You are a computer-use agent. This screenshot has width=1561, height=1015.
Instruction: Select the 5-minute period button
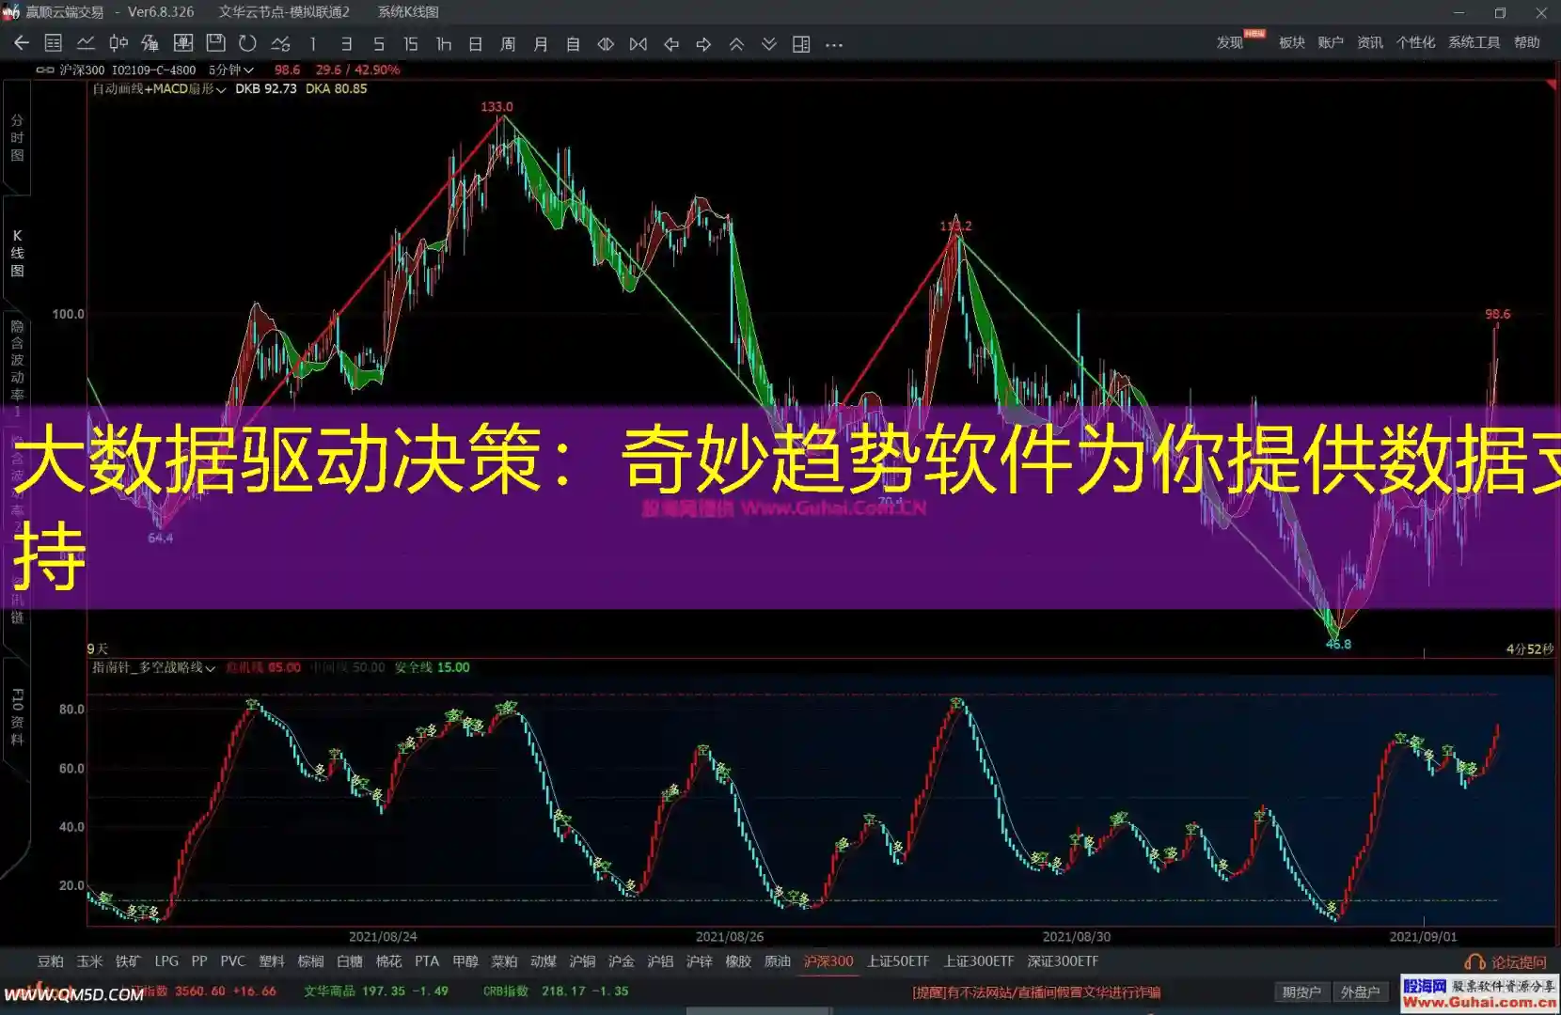pos(378,44)
